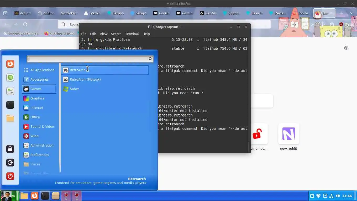Select the Office category
The height and width of the screenshot is (201, 357).
39,117
